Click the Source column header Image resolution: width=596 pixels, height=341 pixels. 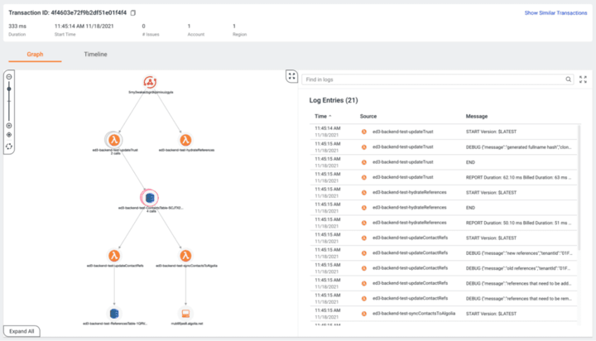[x=368, y=117]
